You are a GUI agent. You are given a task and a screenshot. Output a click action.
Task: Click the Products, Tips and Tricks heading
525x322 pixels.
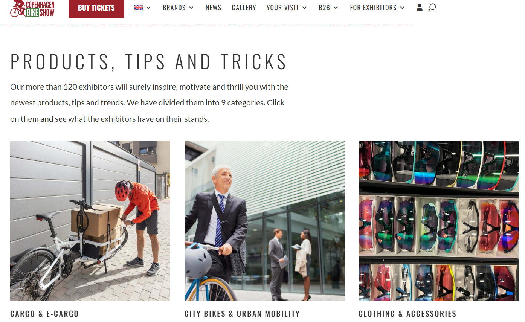(x=148, y=62)
